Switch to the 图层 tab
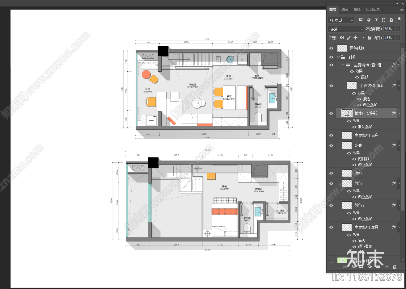 (x=333, y=10)
